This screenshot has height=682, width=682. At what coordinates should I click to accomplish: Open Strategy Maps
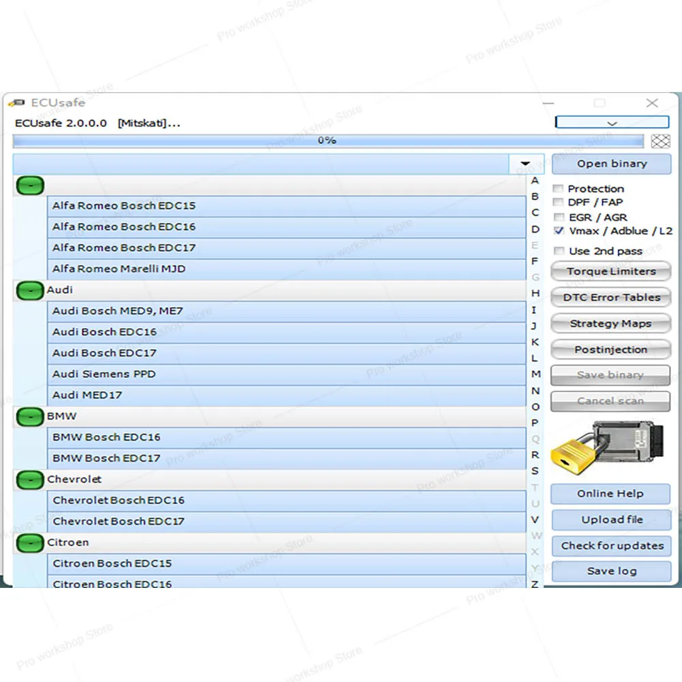pyautogui.click(x=610, y=323)
